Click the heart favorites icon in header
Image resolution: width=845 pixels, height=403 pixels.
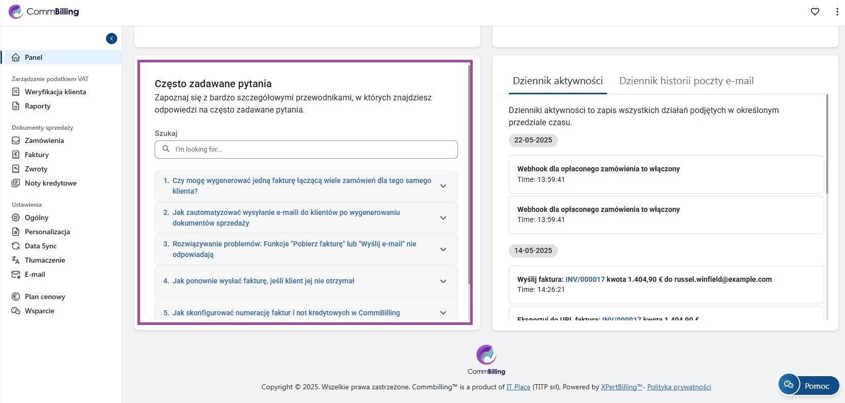(x=815, y=12)
